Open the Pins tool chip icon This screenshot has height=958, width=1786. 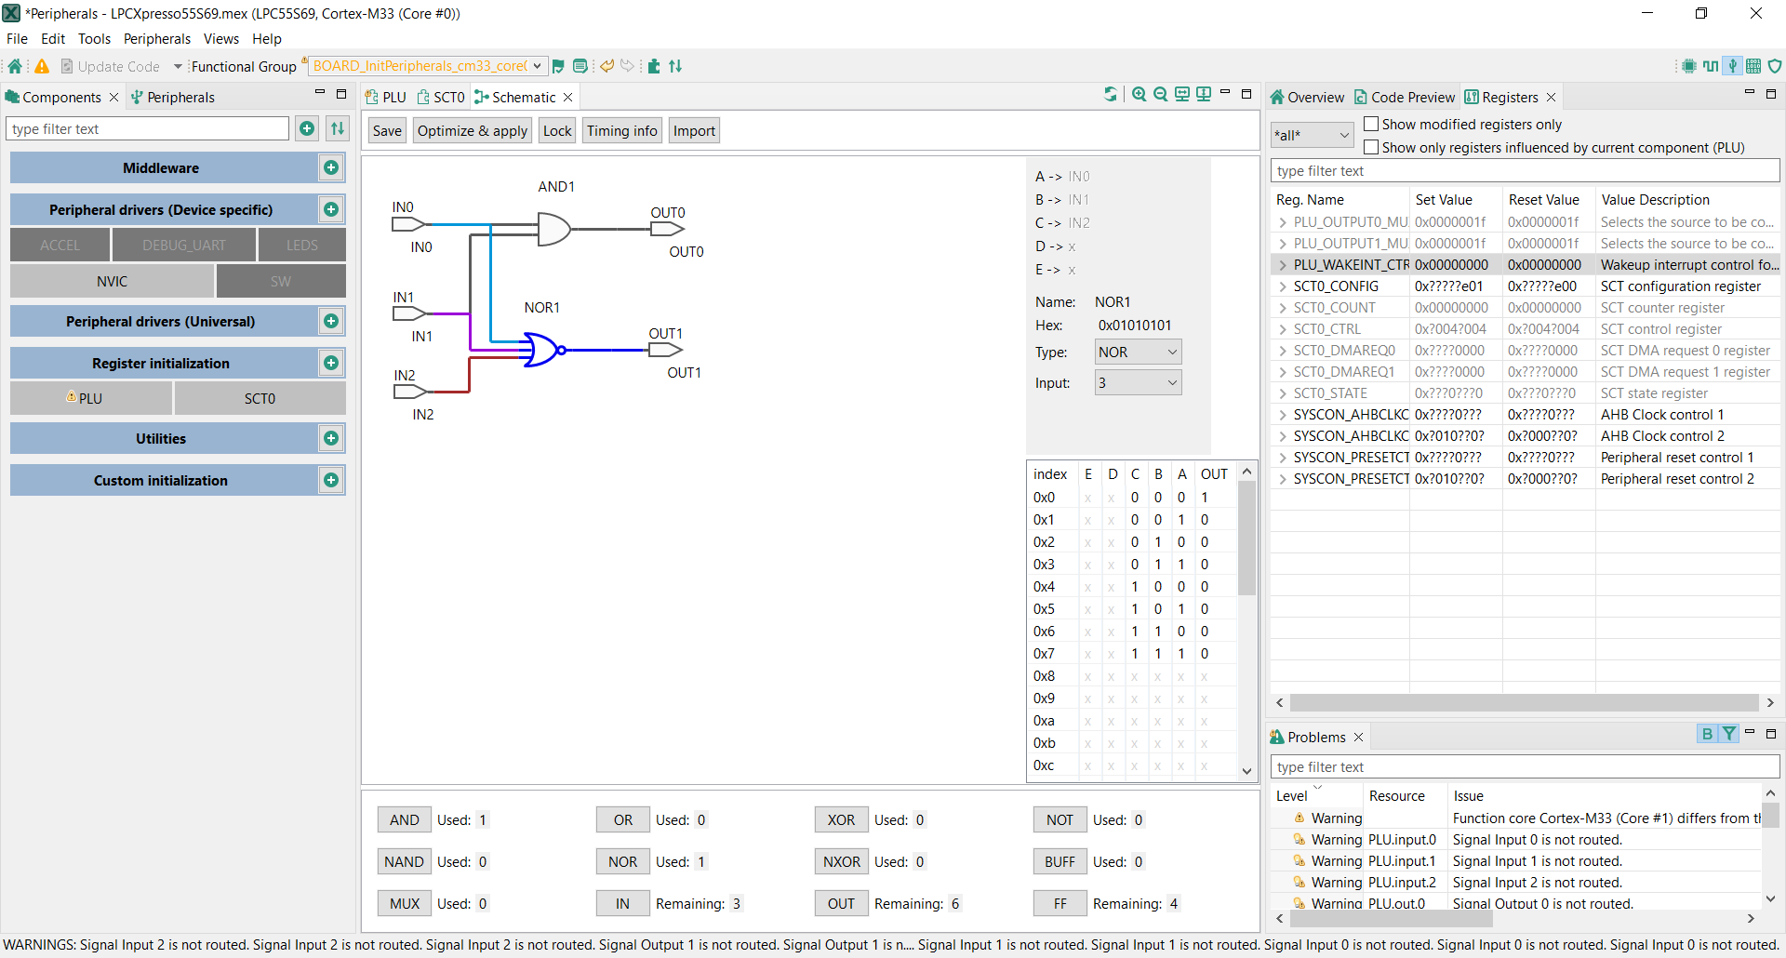coord(1688,66)
